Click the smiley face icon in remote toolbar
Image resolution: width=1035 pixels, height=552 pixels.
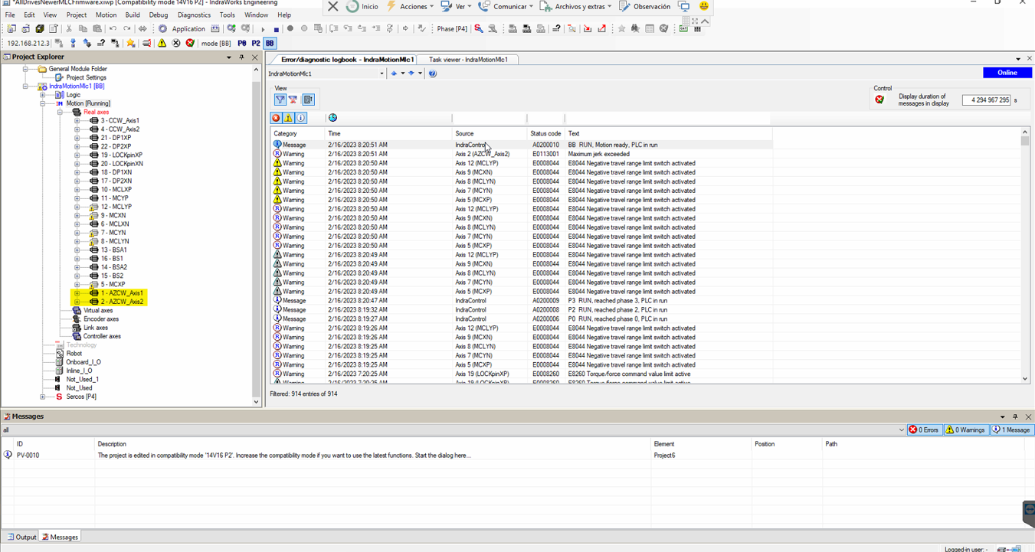click(704, 6)
